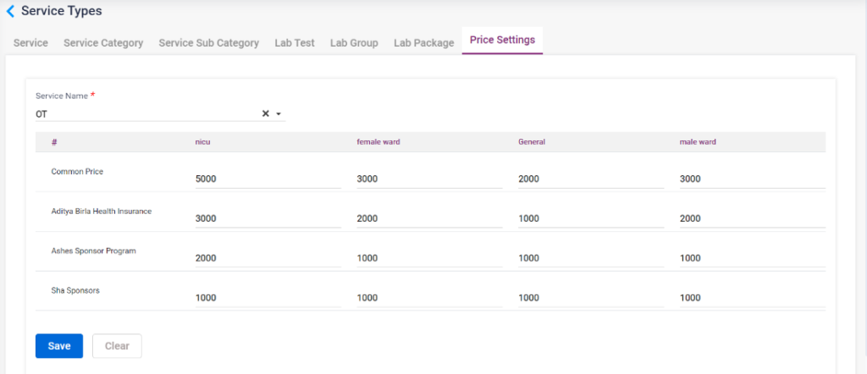The height and width of the screenshot is (374, 867).
Task: Expand the Service Name dropdown
Action: [x=279, y=113]
